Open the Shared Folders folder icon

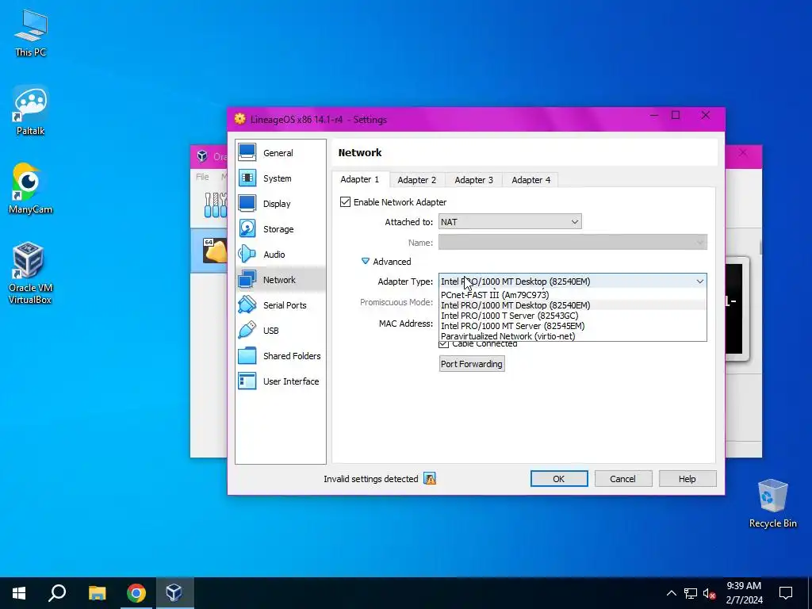click(247, 355)
